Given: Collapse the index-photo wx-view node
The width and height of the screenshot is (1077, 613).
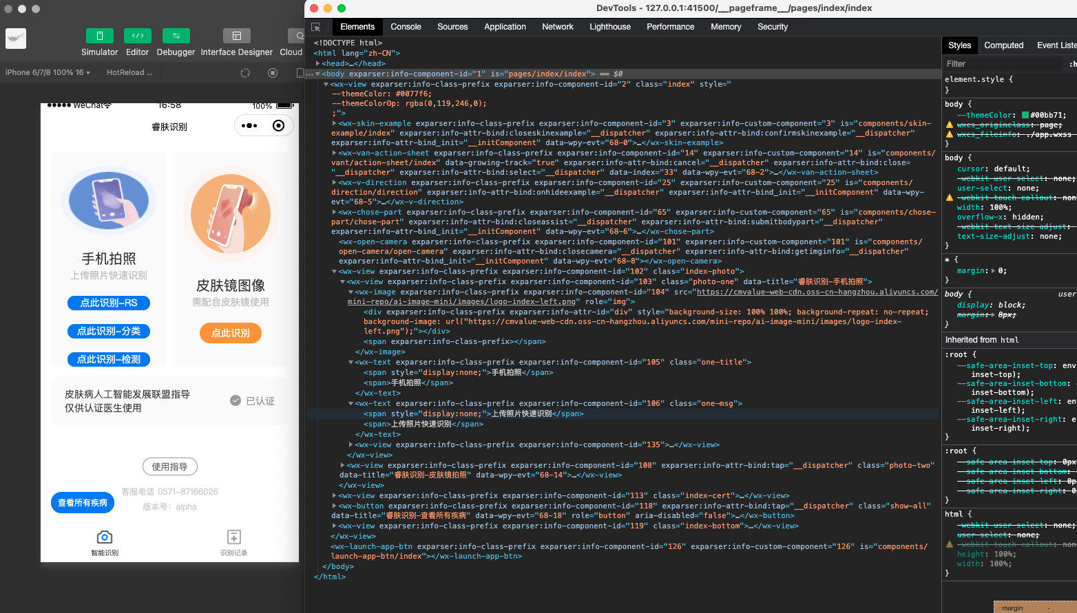Looking at the screenshot, I should pyautogui.click(x=335, y=271).
